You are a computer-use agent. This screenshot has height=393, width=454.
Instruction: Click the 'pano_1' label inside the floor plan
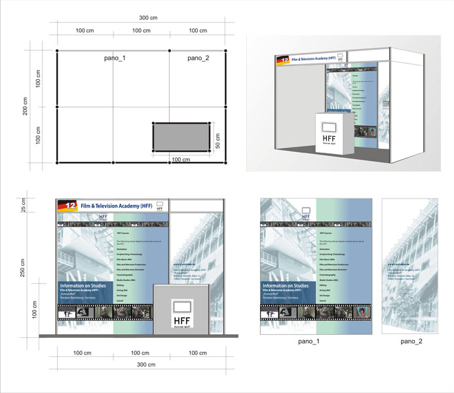coord(115,58)
